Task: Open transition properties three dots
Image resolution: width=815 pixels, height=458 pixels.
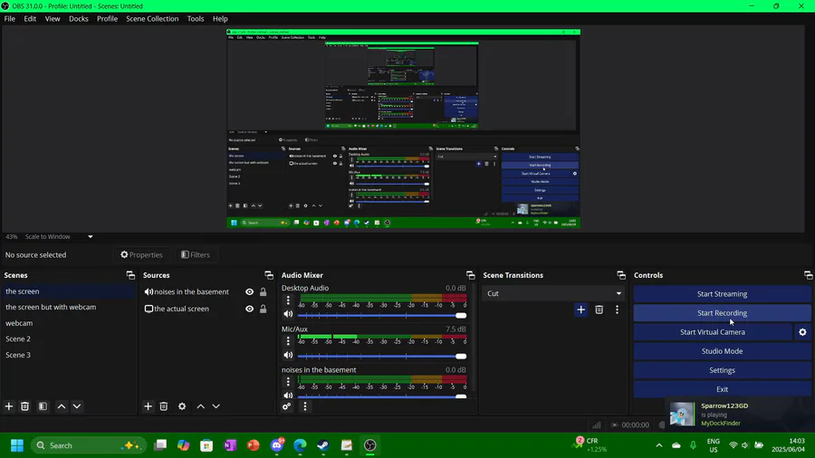Action: (617, 310)
